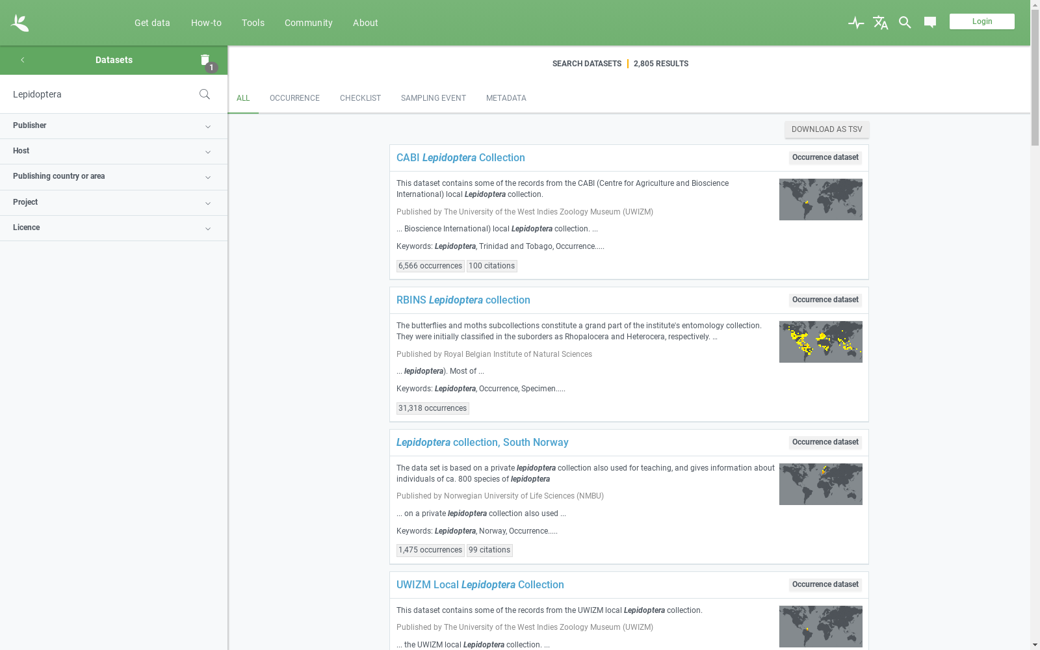Screen dimensions: 1040x650
Task: Click the scrollbar up arrow
Action: 1035,5
